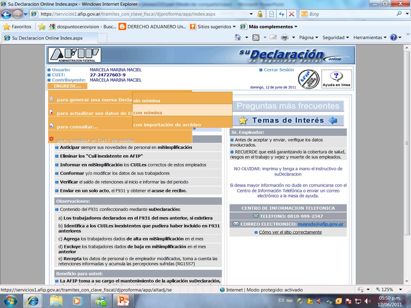This screenshot has width=411, height=308.
Task: Click the compatibility view icon
Action: 271,14
